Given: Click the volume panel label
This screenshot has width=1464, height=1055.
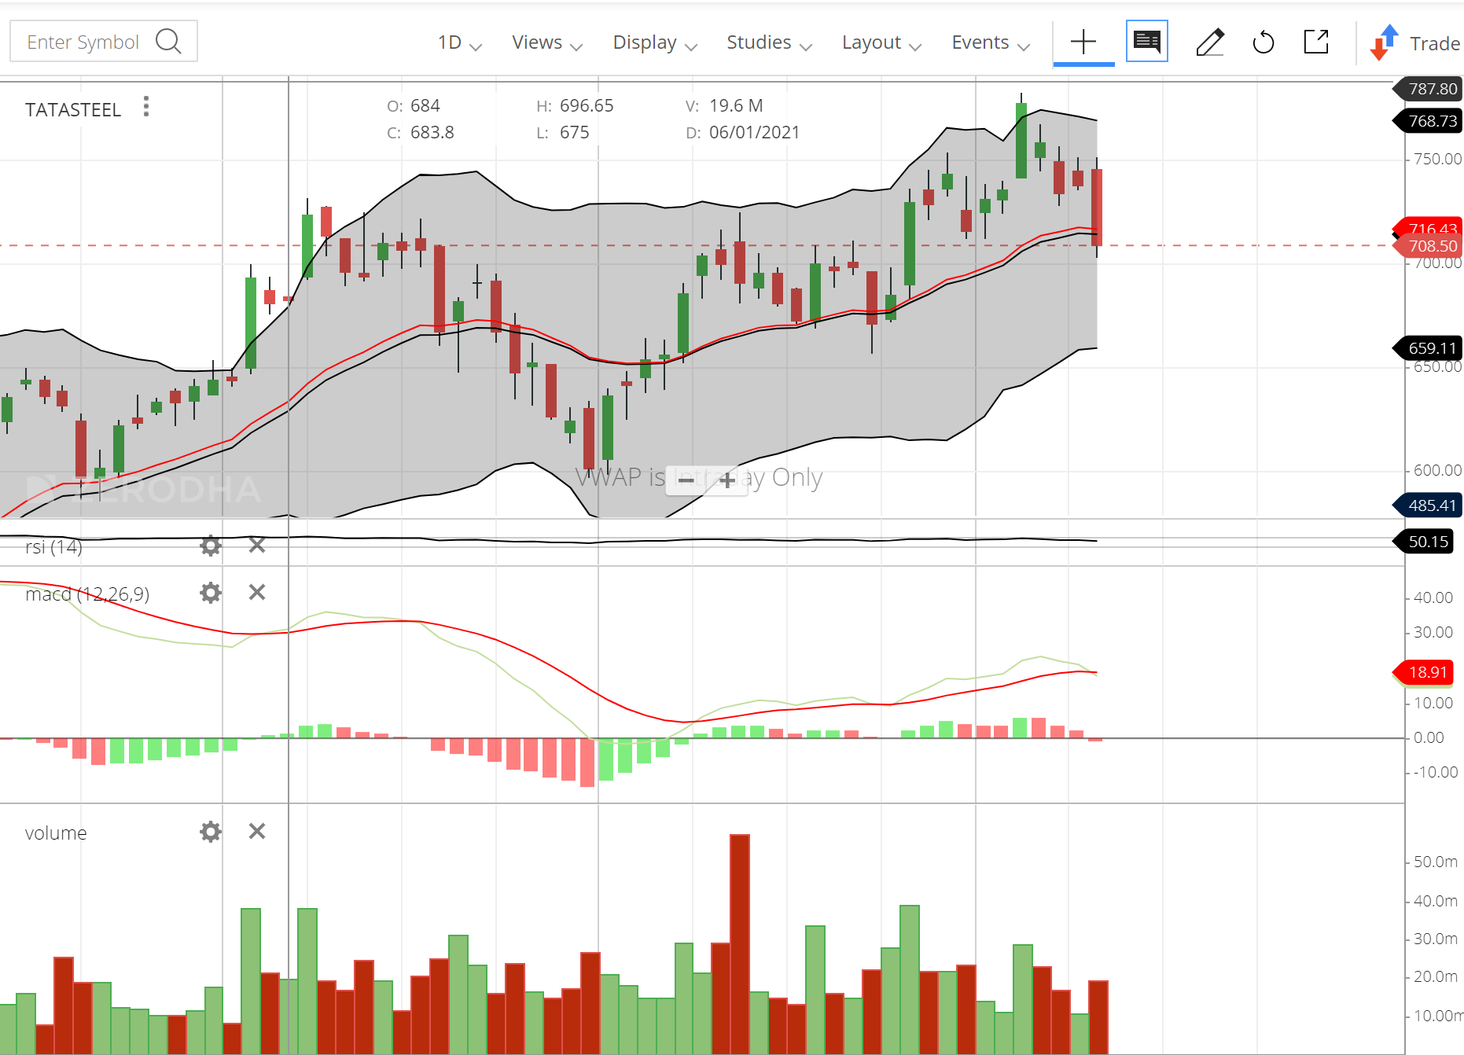Looking at the screenshot, I should coord(56,833).
